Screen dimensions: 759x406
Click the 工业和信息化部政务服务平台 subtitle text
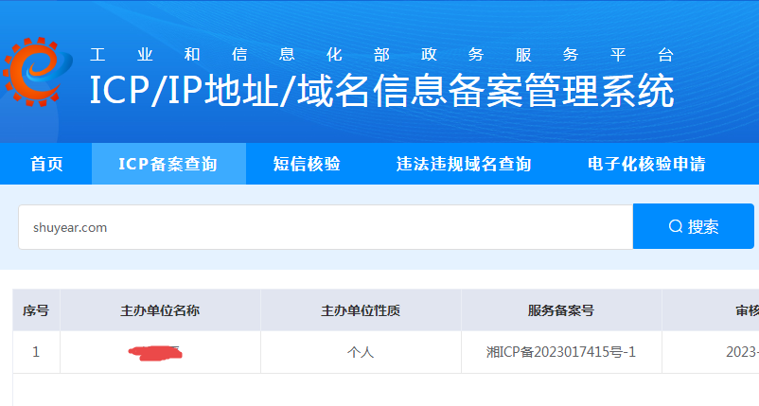point(381,54)
